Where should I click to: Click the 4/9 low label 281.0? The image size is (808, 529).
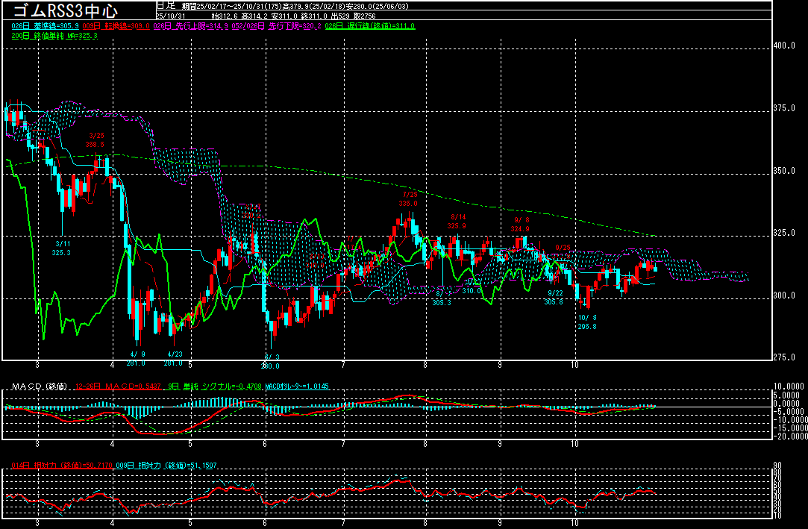coord(137,359)
